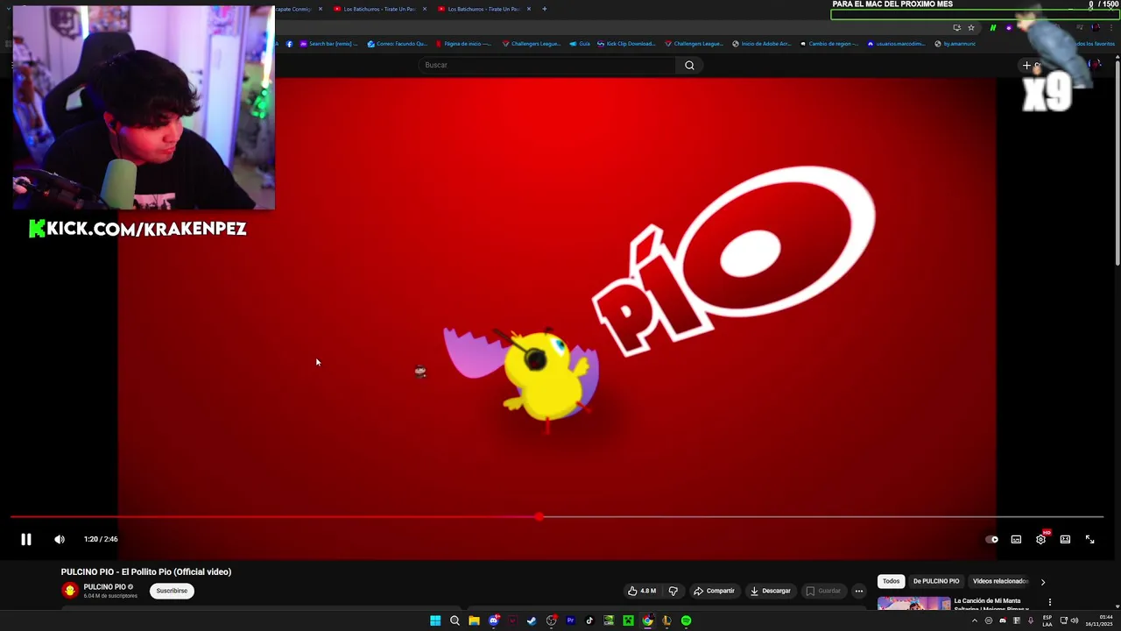Open Discord from the taskbar

pos(494,620)
